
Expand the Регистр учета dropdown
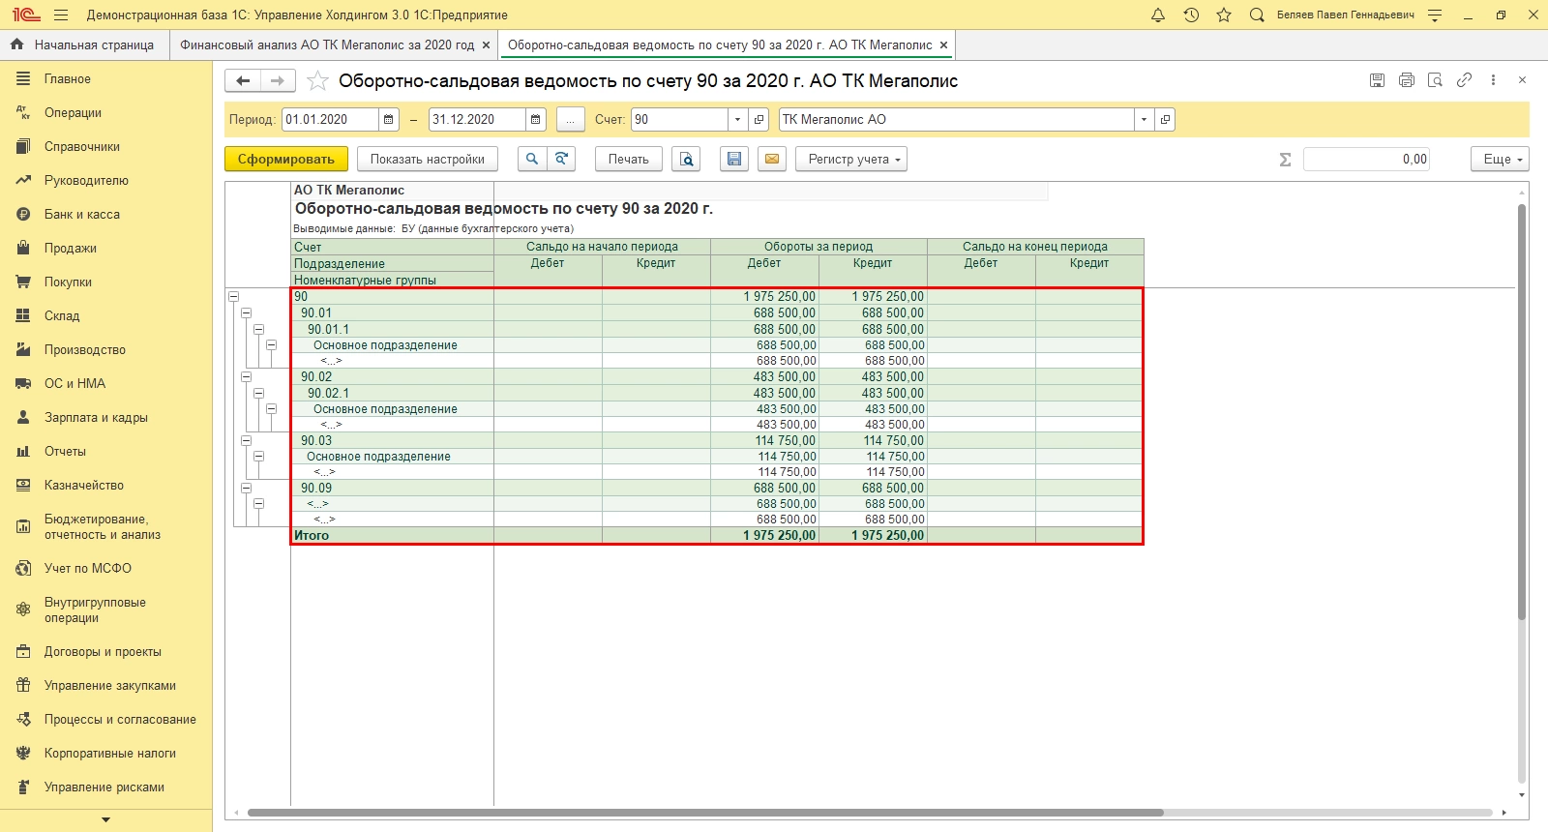click(x=850, y=160)
